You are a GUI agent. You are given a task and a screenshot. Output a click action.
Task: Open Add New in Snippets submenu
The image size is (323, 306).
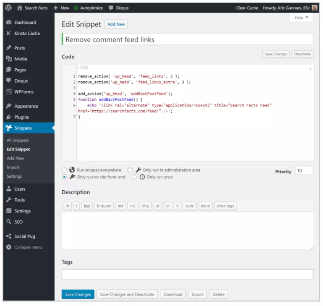tap(15, 158)
